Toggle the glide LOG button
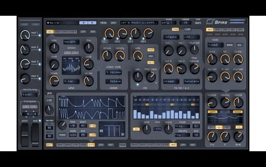This screenshot has width=266, height=167. [x=49, y=100]
